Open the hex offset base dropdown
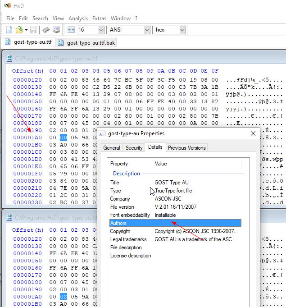This screenshot has height=307, width=286. coord(182,30)
